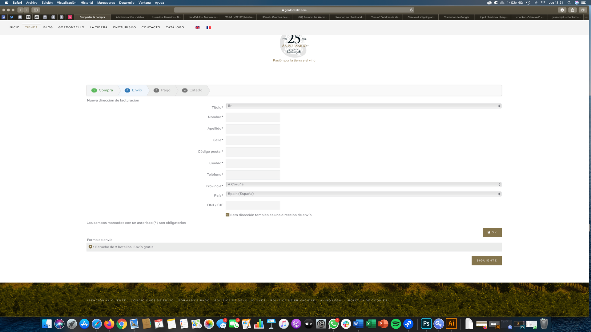
Task: Show Safari tab overview icon
Action: point(583,10)
